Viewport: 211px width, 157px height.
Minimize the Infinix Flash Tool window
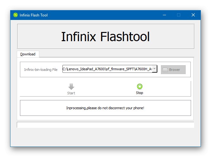pos(164,15)
